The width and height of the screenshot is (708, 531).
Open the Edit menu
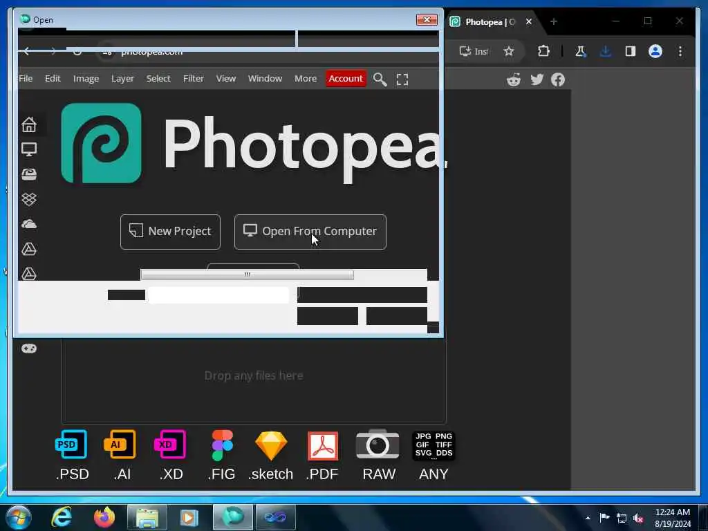point(53,79)
